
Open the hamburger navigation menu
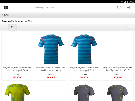pyautogui.click(x=6, y=7)
